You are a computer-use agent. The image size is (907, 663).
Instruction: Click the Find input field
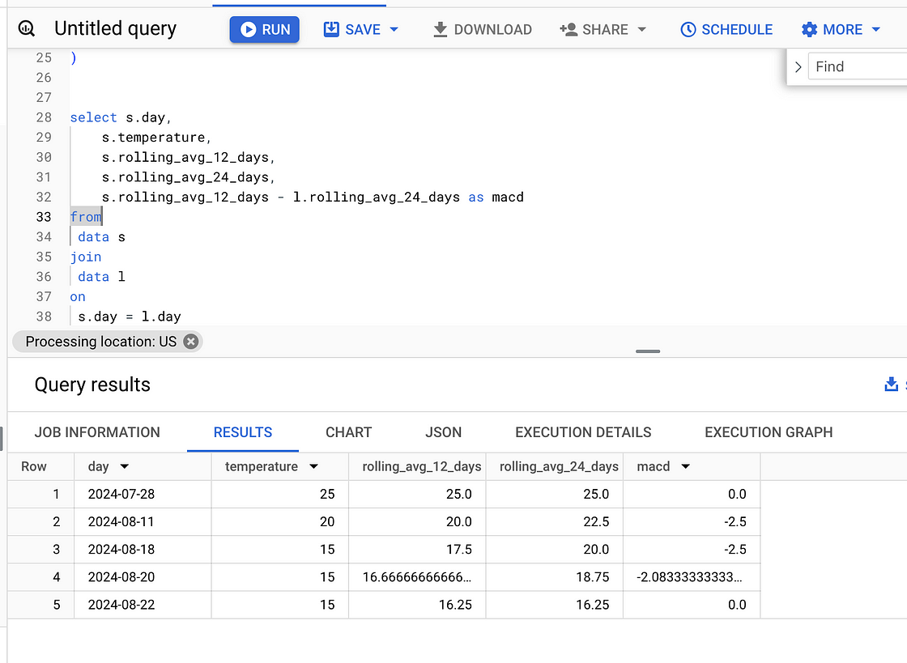pos(858,66)
